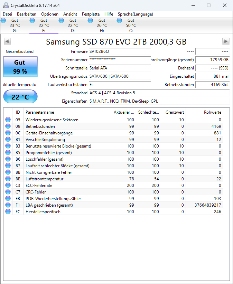Click the Gut 99 % health status button
The width and height of the screenshot is (233, 284).
pos(20,67)
